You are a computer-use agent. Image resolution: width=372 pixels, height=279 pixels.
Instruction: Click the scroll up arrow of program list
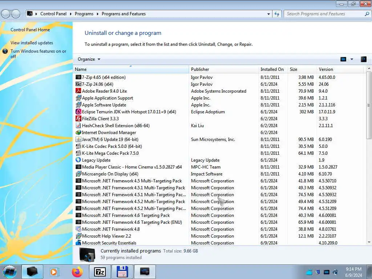click(369, 69)
